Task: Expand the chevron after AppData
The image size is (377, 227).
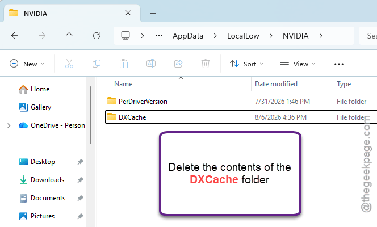Action: pos(215,36)
